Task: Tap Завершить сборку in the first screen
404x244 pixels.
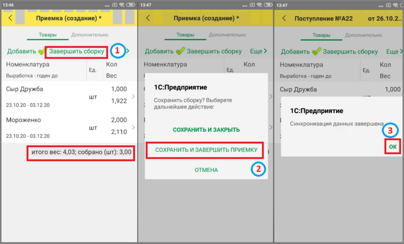Action: tap(77, 51)
